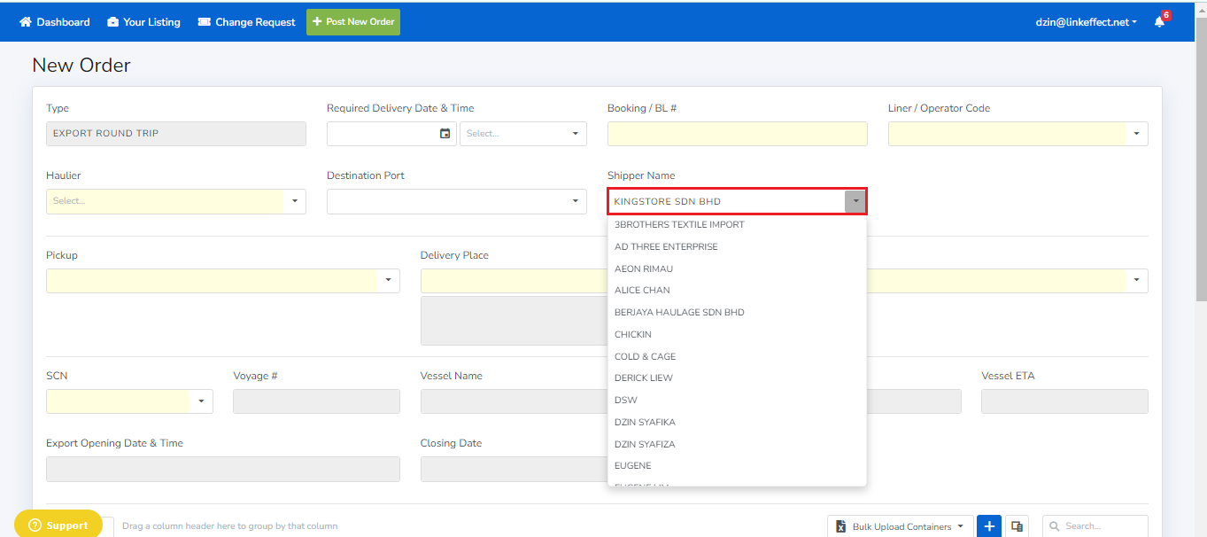Open the dzin@linkeffect.net account menu
1207x537 pixels.
(1086, 22)
